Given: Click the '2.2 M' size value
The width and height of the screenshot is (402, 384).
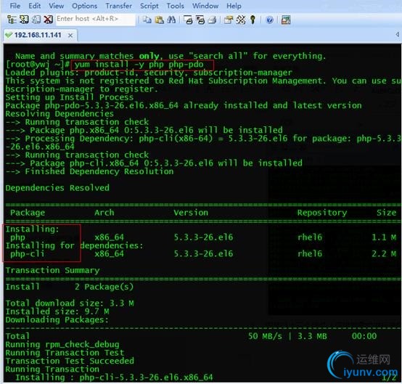Looking at the screenshot, I should click(x=384, y=253).
